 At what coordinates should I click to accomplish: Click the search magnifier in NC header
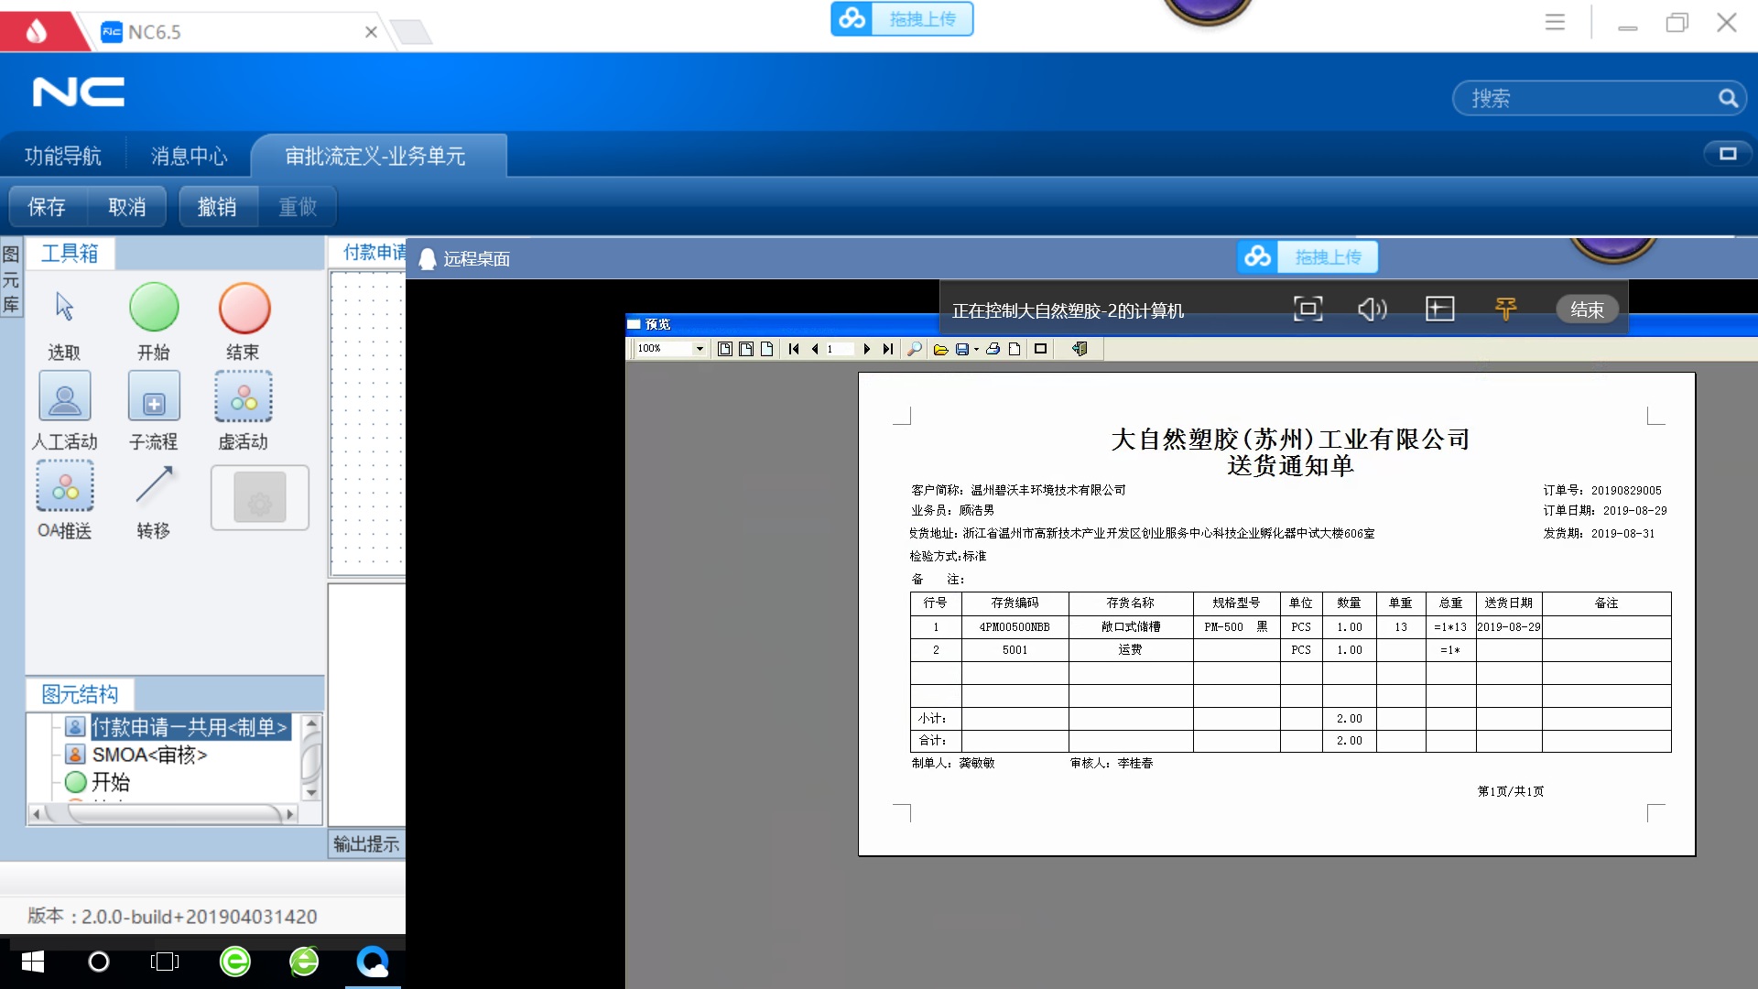point(1728,98)
